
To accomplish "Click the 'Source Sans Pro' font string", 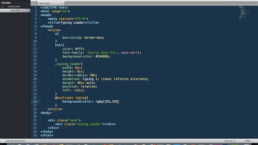I will point(102,53).
